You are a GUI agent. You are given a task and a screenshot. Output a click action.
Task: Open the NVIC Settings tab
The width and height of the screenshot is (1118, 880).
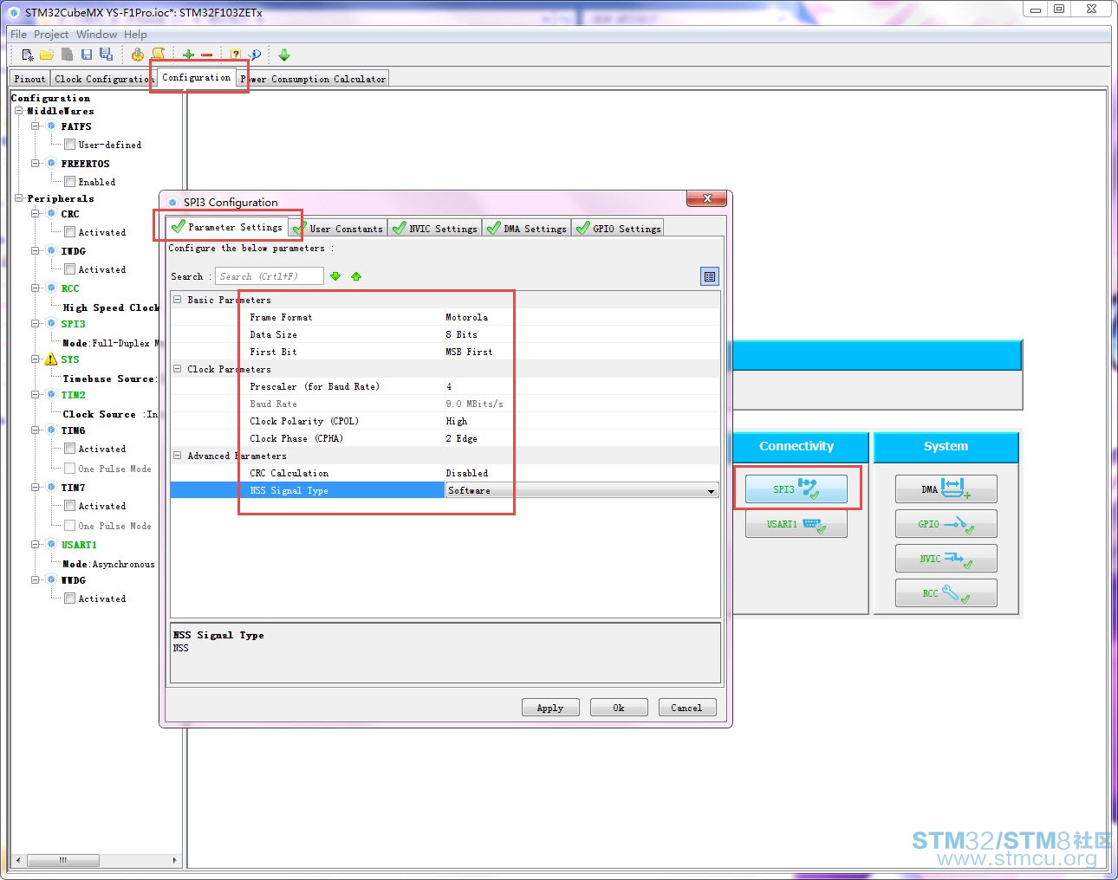(x=434, y=229)
